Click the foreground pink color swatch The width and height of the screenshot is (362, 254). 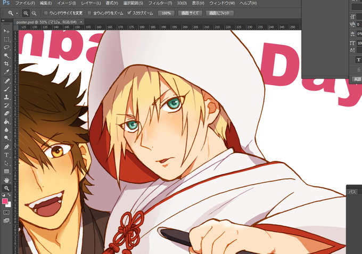pos(5,201)
